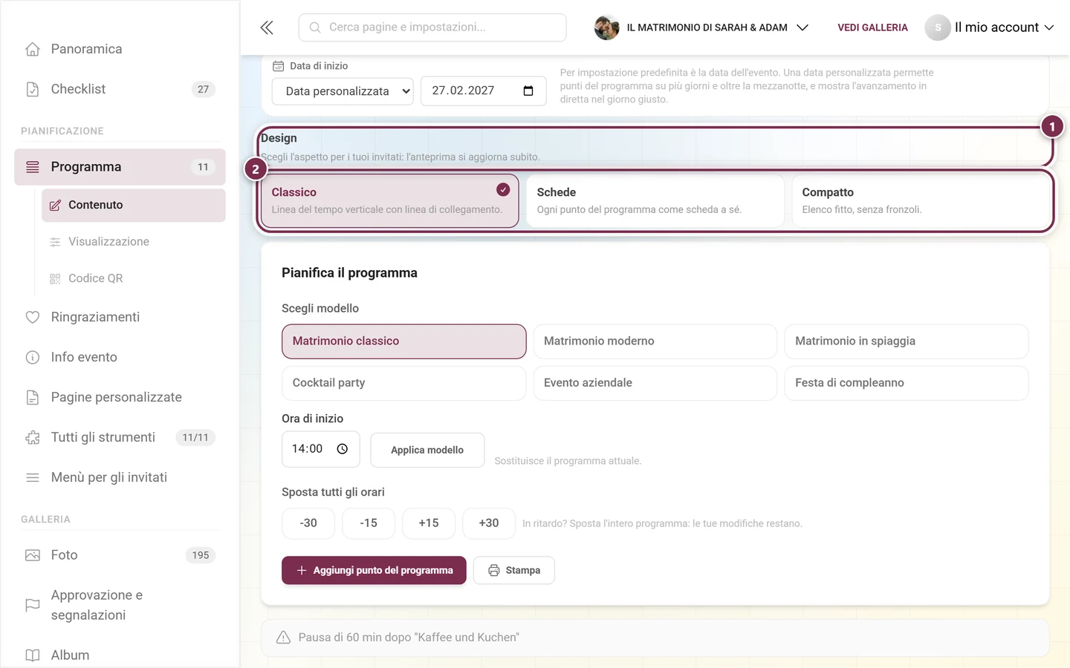
Task: Collapse the sidebar with the double chevron icon
Action: [x=267, y=27]
